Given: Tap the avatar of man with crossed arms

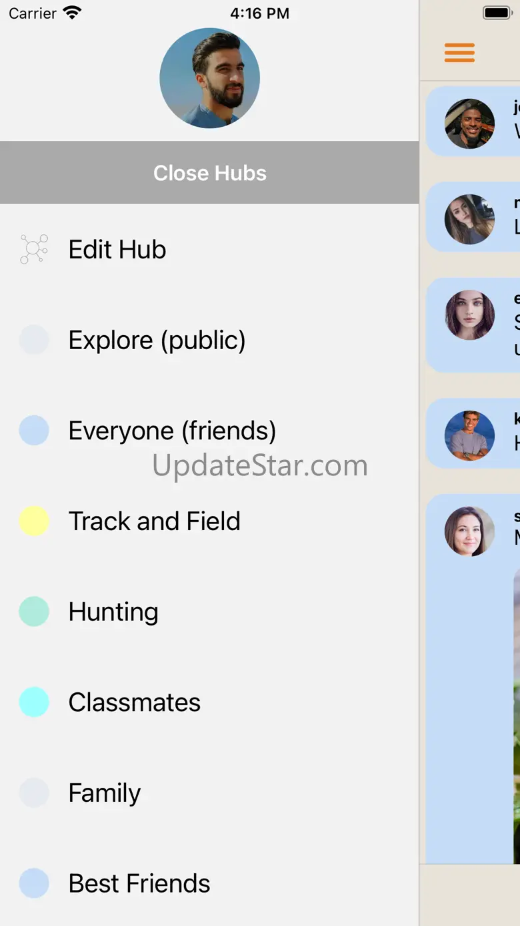Looking at the screenshot, I should (470, 435).
